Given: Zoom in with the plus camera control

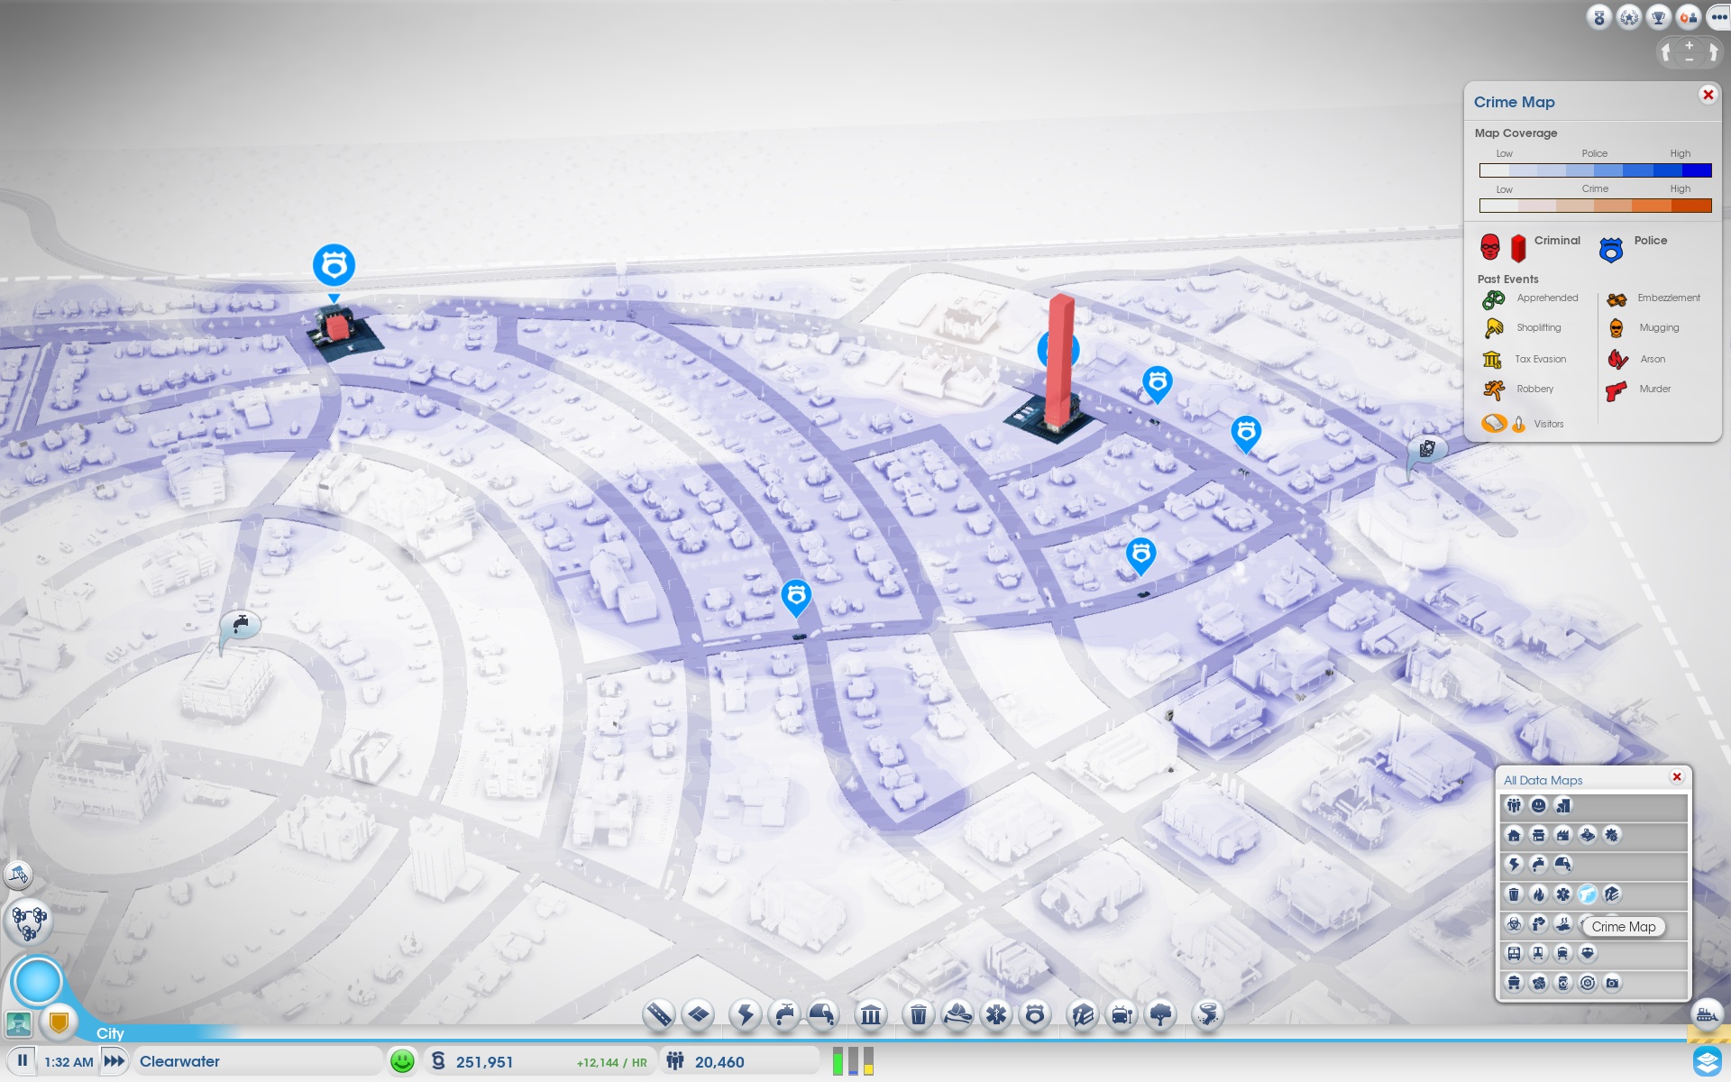Looking at the screenshot, I should [x=1690, y=45].
